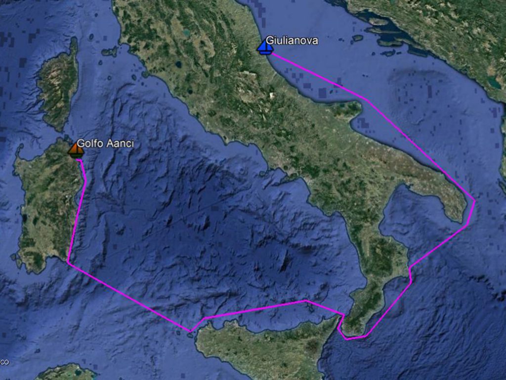506x380 pixels.
Task: Click the route bend off the Gargano peninsula
Action: [366, 99]
